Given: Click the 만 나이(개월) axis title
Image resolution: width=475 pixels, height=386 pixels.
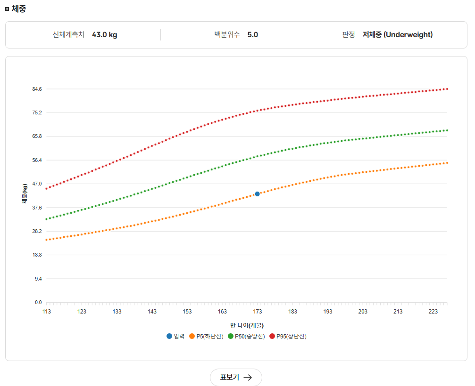Looking at the screenshot, I should pyautogui.click(x=247, y=326).
